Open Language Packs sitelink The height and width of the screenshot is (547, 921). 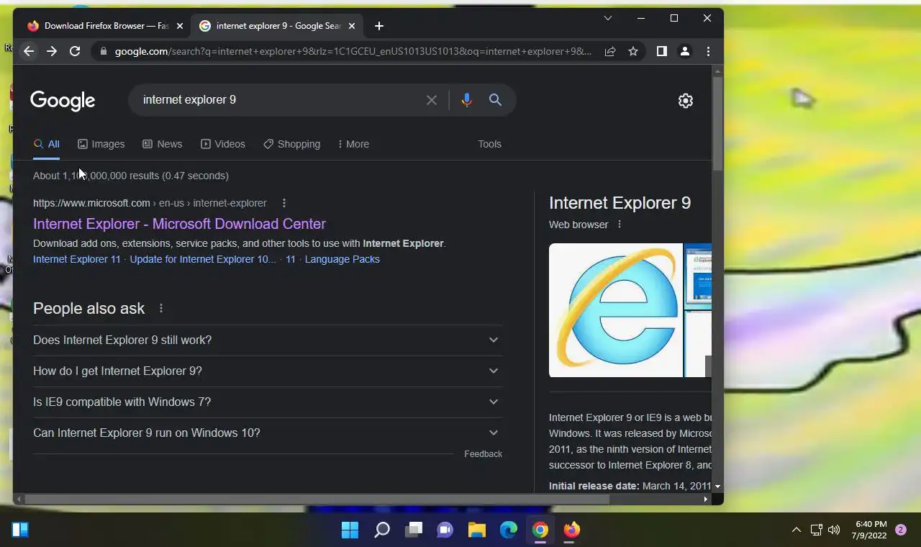coord(342,259)
